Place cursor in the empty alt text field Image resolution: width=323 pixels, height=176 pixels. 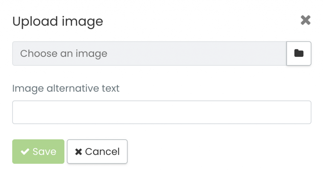pyautogui.click(x=162, y=112)
